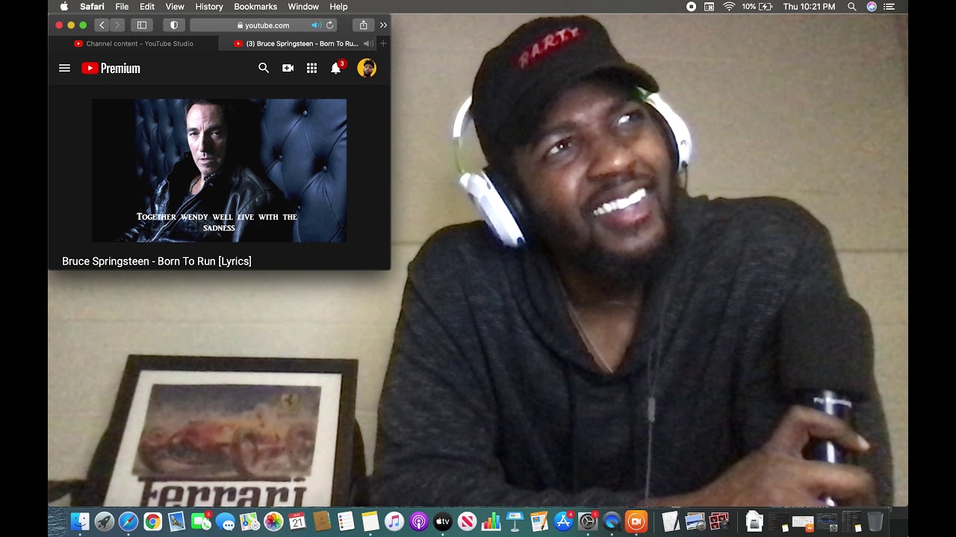
Task: Open Reminders app in Dock
Action: 346,522
